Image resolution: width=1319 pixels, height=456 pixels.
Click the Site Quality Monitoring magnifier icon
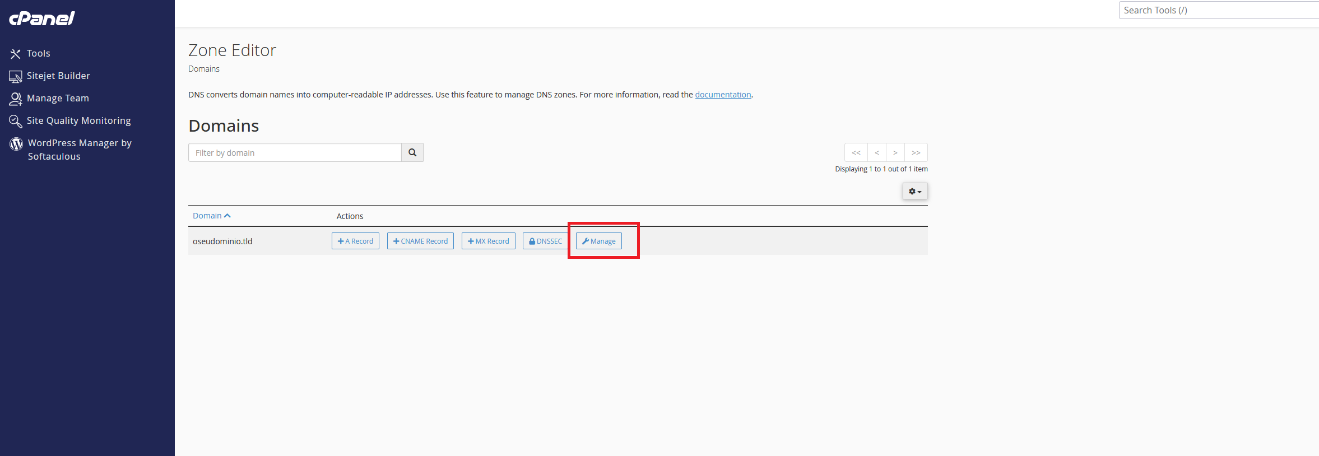tap(15, 121)
